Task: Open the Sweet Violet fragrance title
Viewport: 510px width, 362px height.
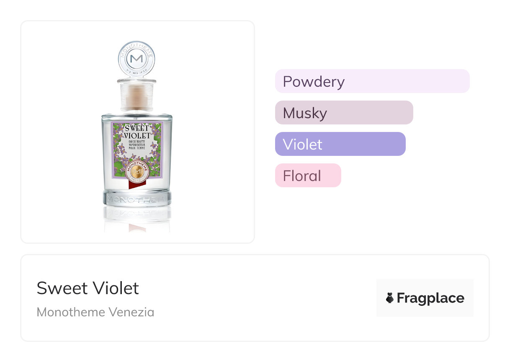Action: click(88, 288)
